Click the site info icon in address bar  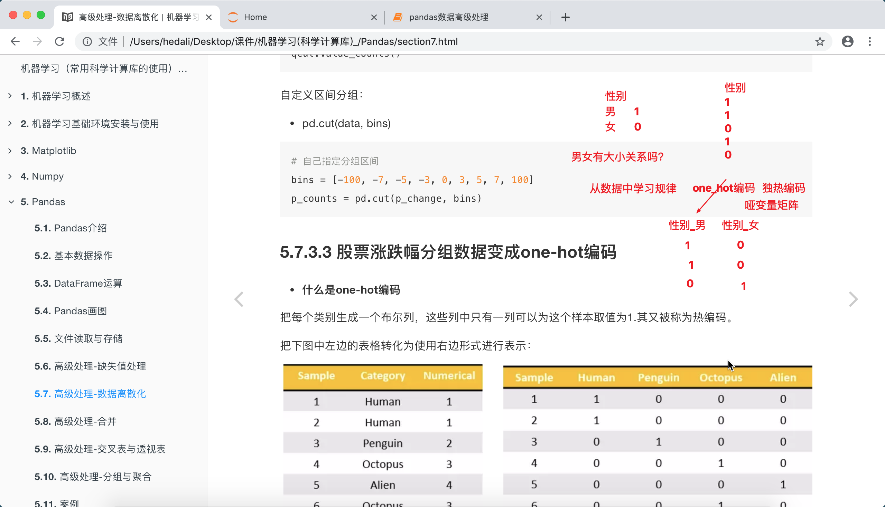pos(87,41)
